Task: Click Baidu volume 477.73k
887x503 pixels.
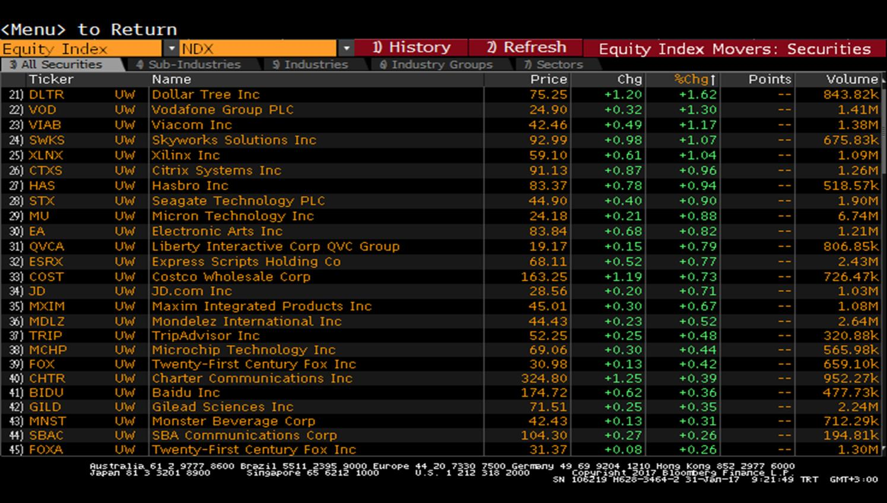Action: tap(851, 393)
